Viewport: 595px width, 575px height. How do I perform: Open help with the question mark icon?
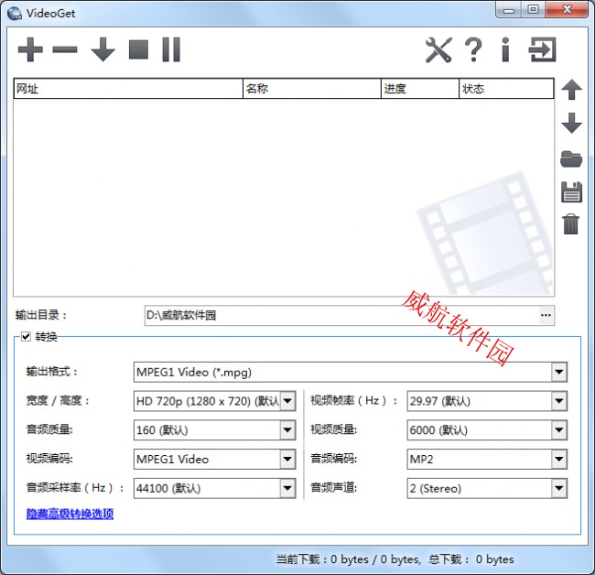tap(473, 49)
